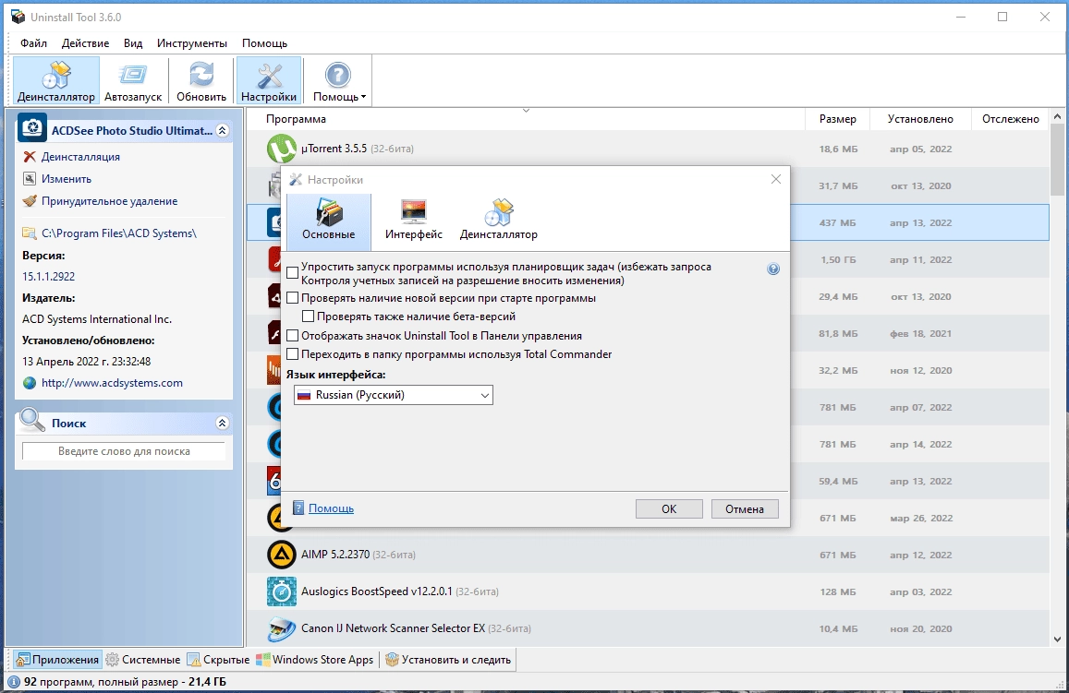This screenshot has width=1069, height=693.
Task: Select Canon IJ Network Scanner Selector EX
Action: [648, 628]
